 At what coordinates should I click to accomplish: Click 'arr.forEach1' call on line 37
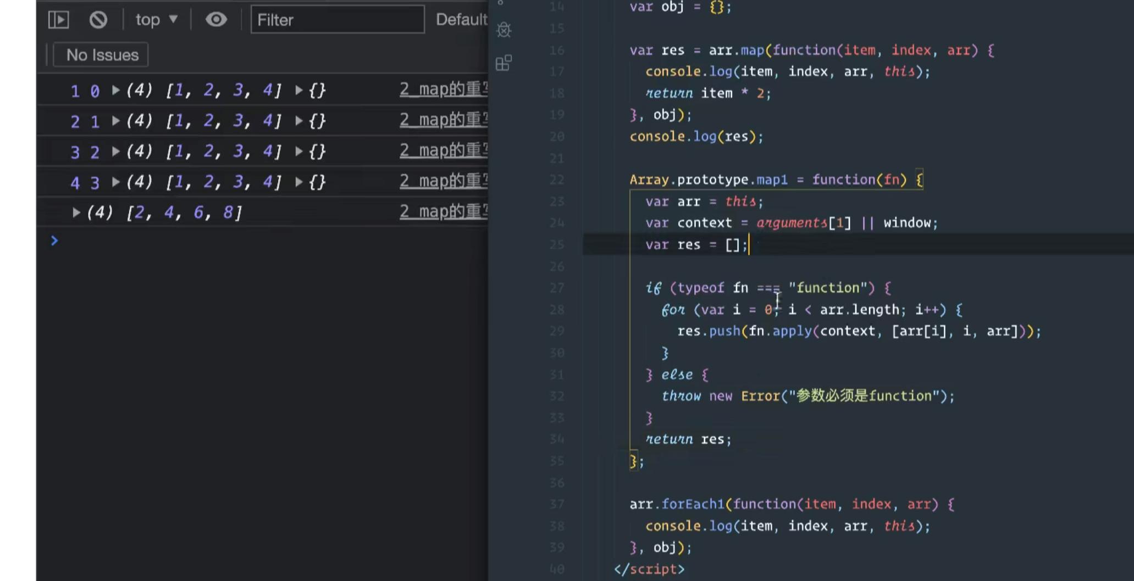[677, 504]
